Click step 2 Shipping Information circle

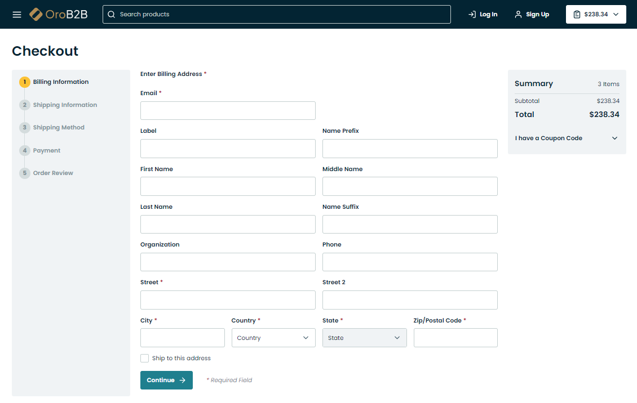(25, 105)
